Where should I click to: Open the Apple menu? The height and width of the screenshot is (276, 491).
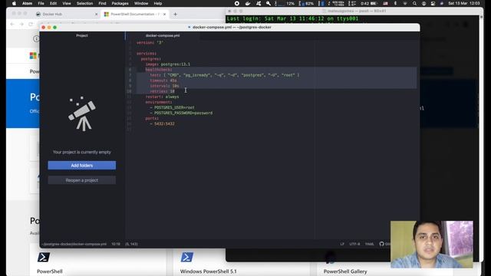(14, 3)
